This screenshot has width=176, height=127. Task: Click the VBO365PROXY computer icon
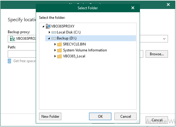48,26
